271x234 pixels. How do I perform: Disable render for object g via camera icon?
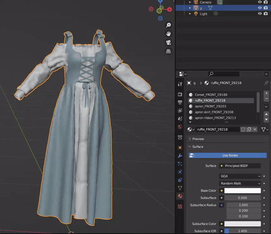click(x=266, y=8)
